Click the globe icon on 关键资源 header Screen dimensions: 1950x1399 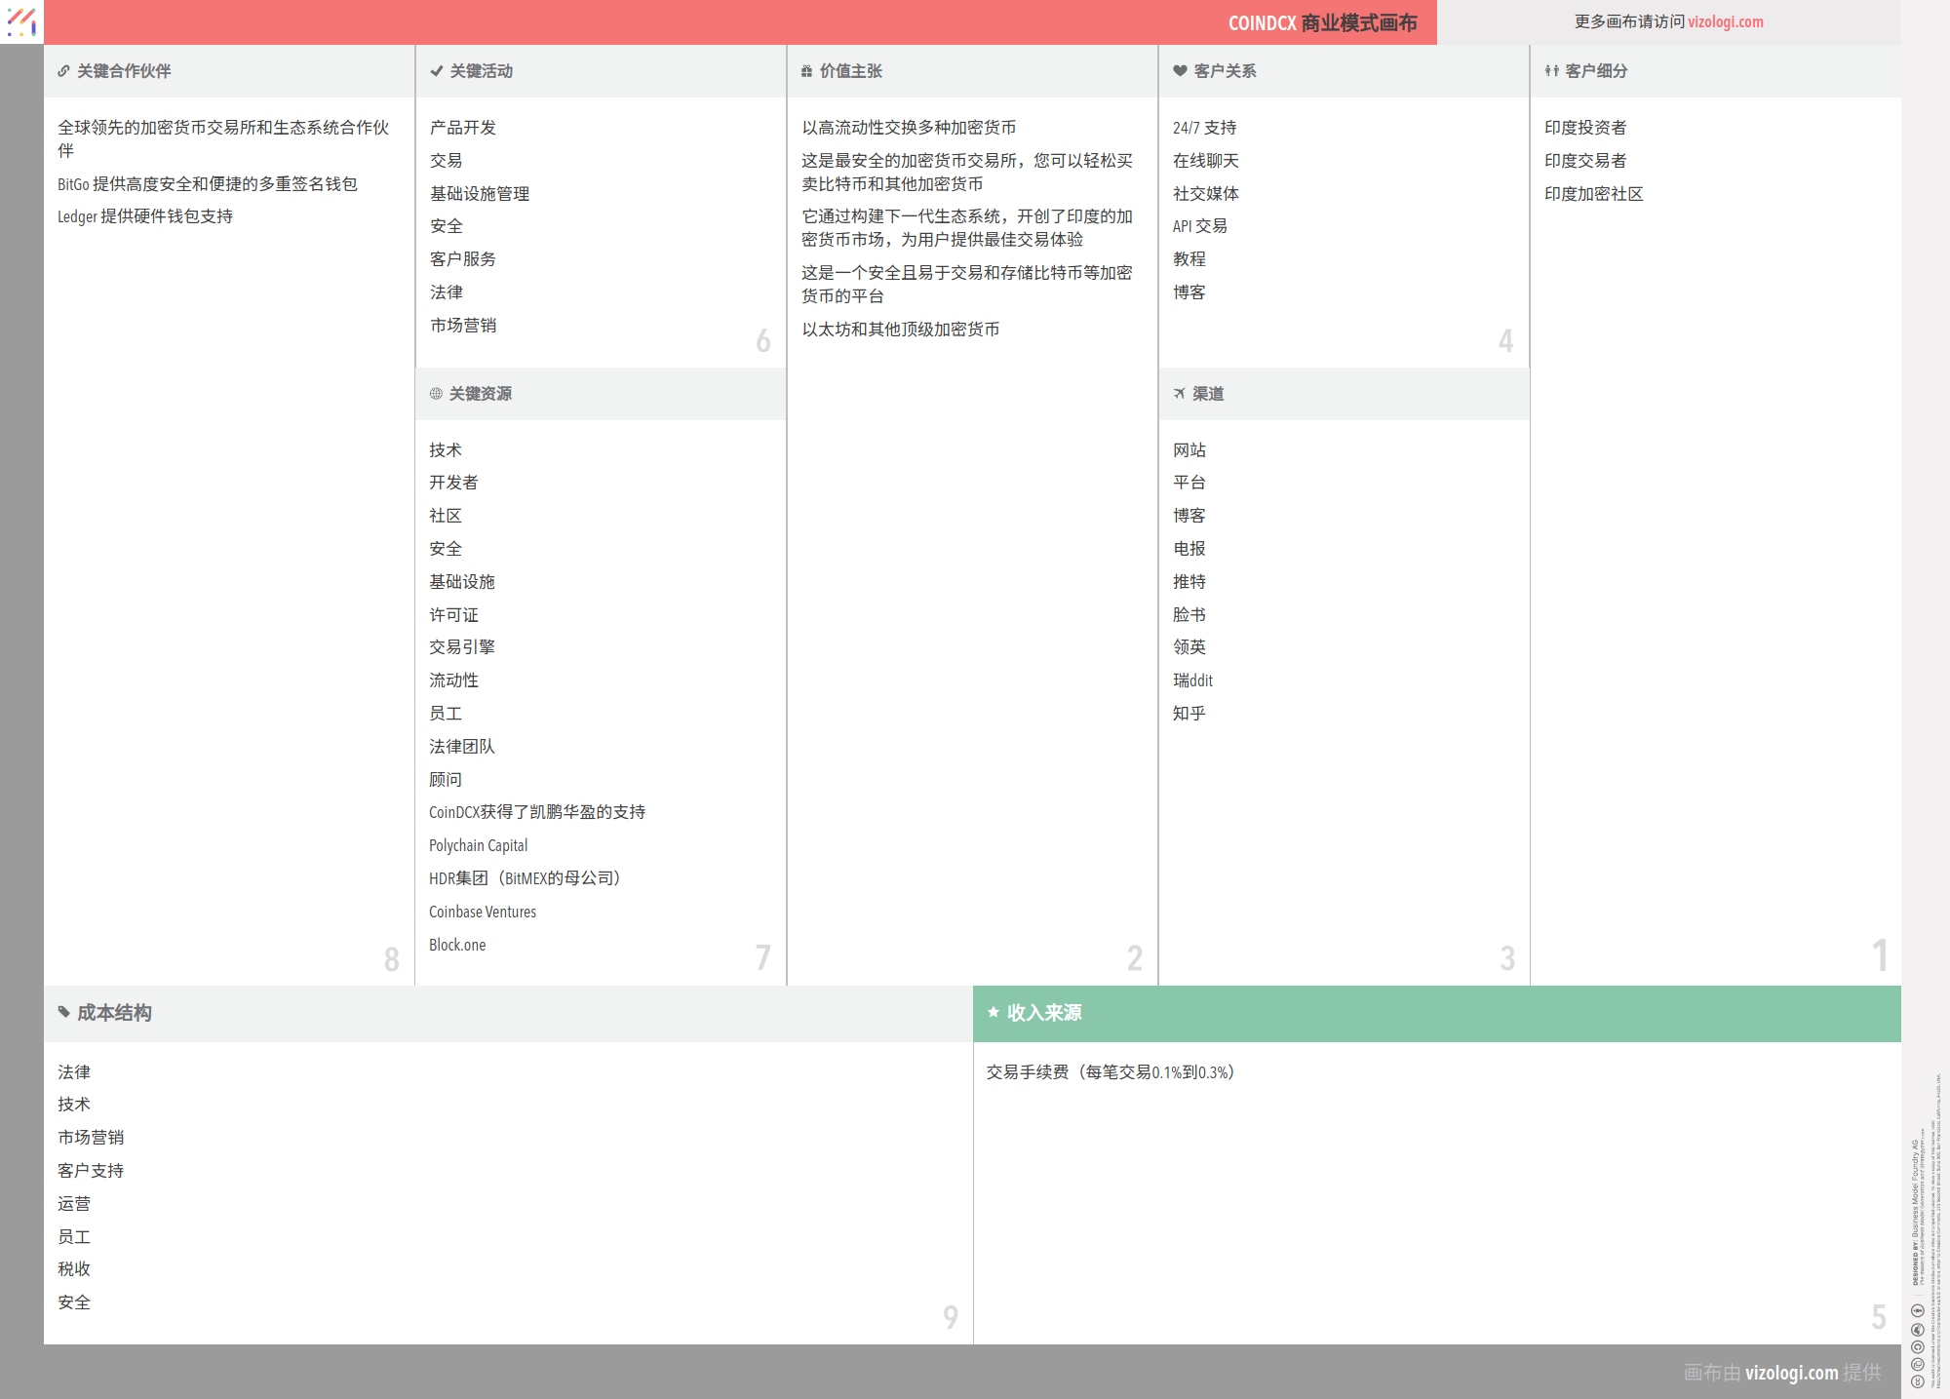pos(435,394)
